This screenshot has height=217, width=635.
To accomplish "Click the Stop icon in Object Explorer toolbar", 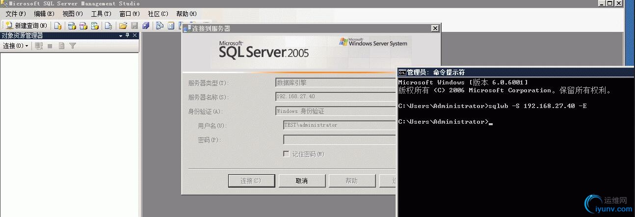I will 50,46.
